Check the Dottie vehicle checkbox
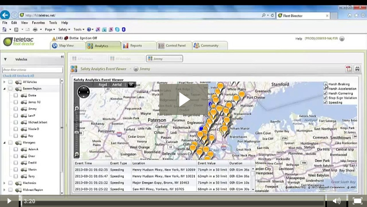The height and width of the screenshot is (207, 367). [16, 95]
